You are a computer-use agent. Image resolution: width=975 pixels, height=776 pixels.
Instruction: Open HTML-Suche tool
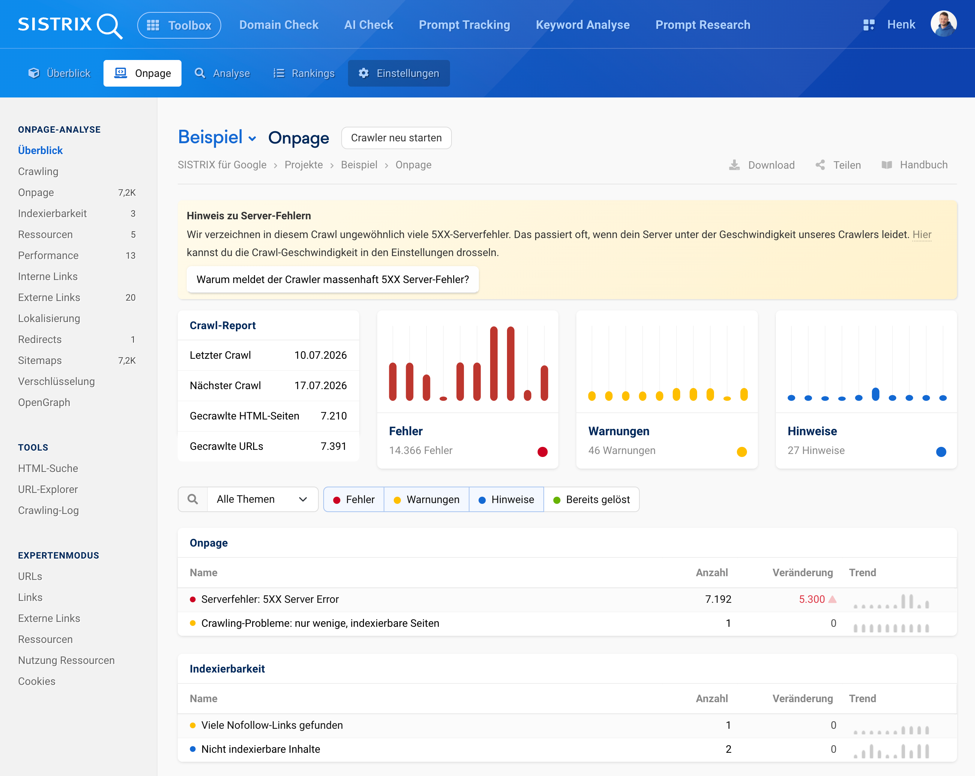tap(48, 468)
